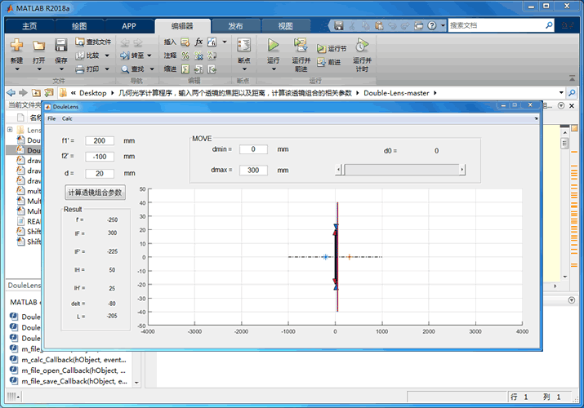
Task: Click the fx insert function icon
Action: [198, 42]
